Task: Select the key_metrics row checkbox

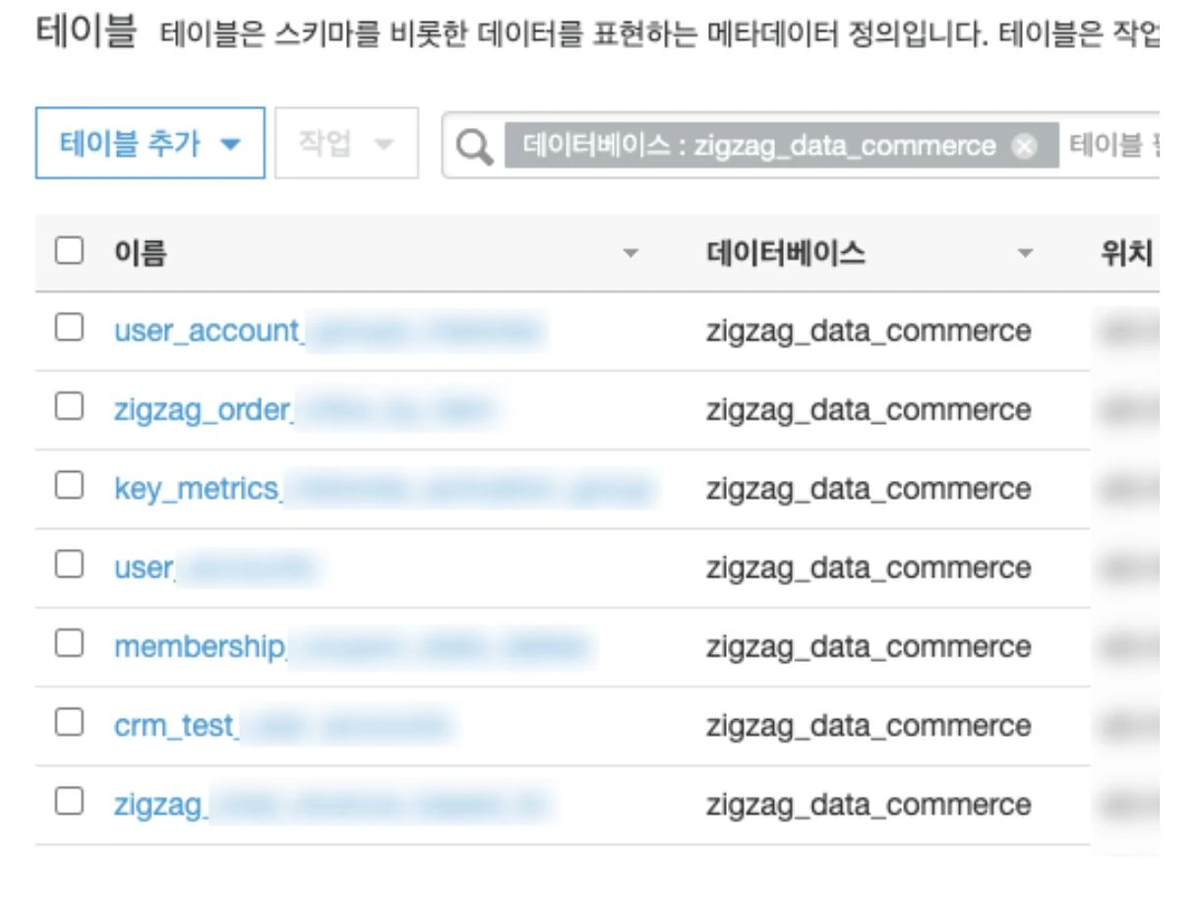Action: (69, 485)
